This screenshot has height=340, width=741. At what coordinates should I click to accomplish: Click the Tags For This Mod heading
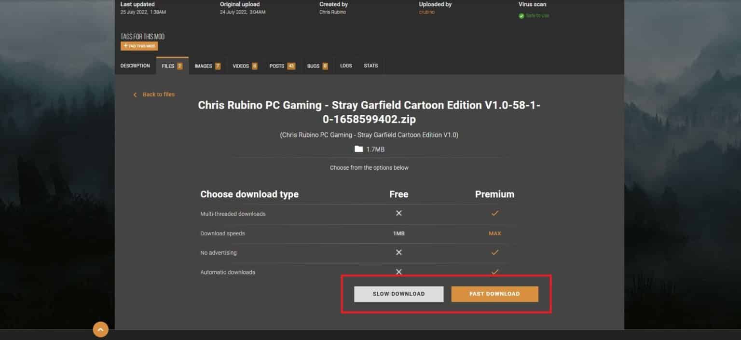pyautogui.click(x=142, y=37)
